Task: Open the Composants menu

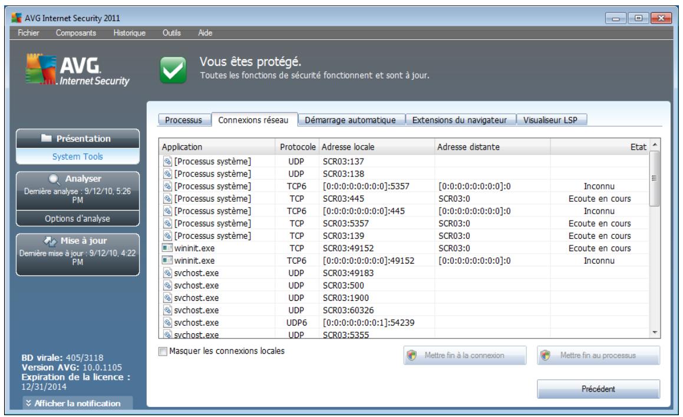Action: tap(76, 32)
